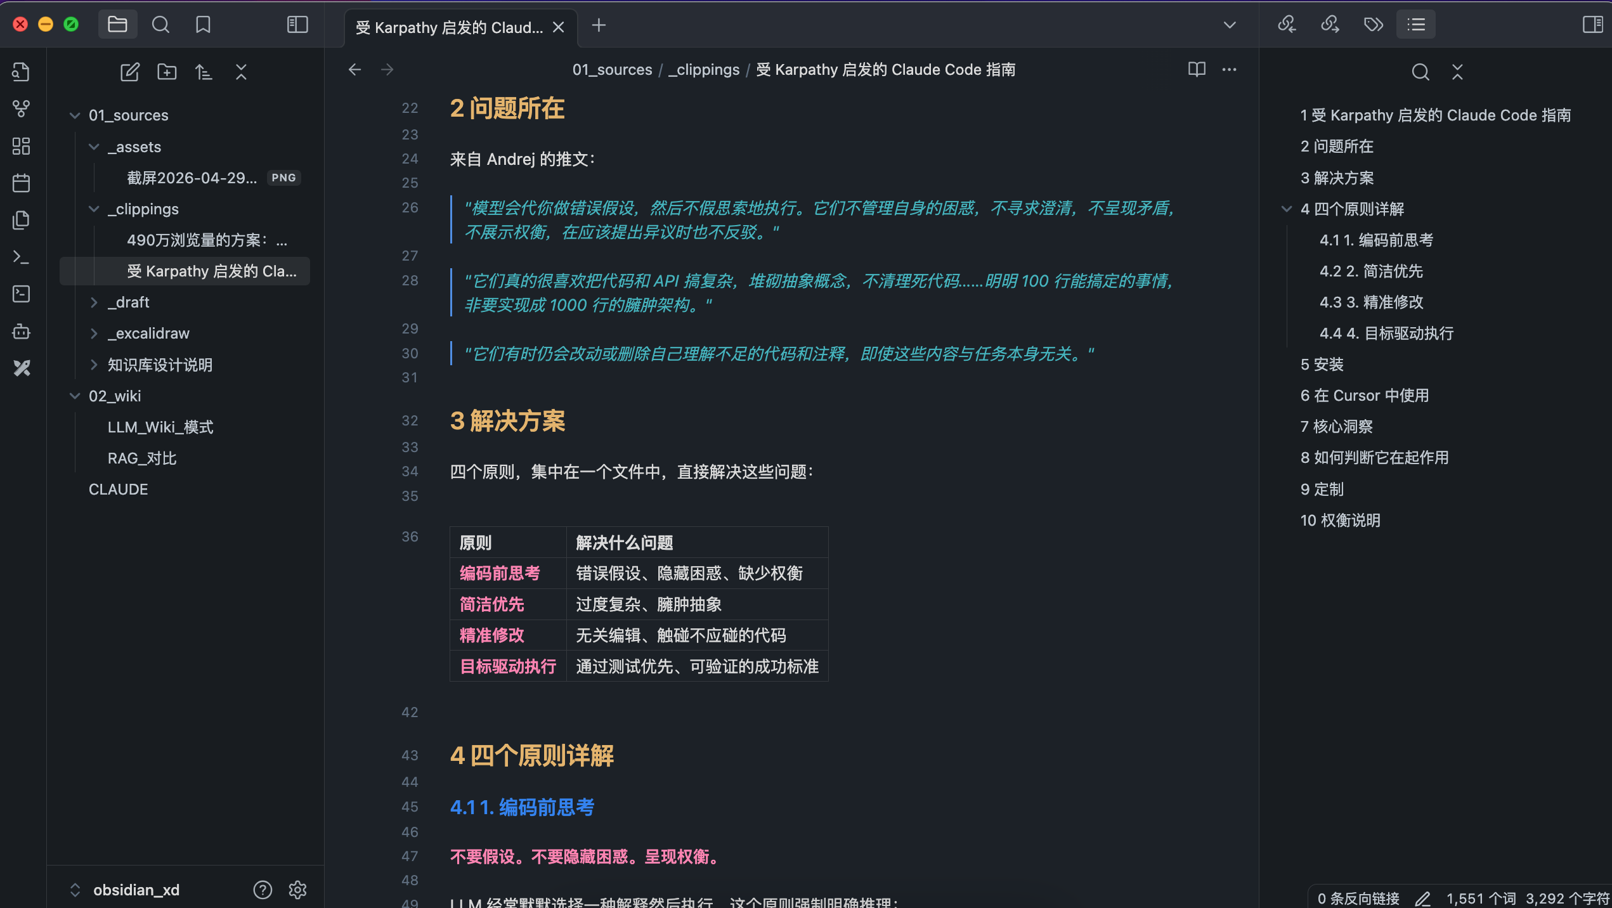Open the tags pane icon
Image resolution: width=1612 pixels, height=908 pixels.
point(1373,25)
